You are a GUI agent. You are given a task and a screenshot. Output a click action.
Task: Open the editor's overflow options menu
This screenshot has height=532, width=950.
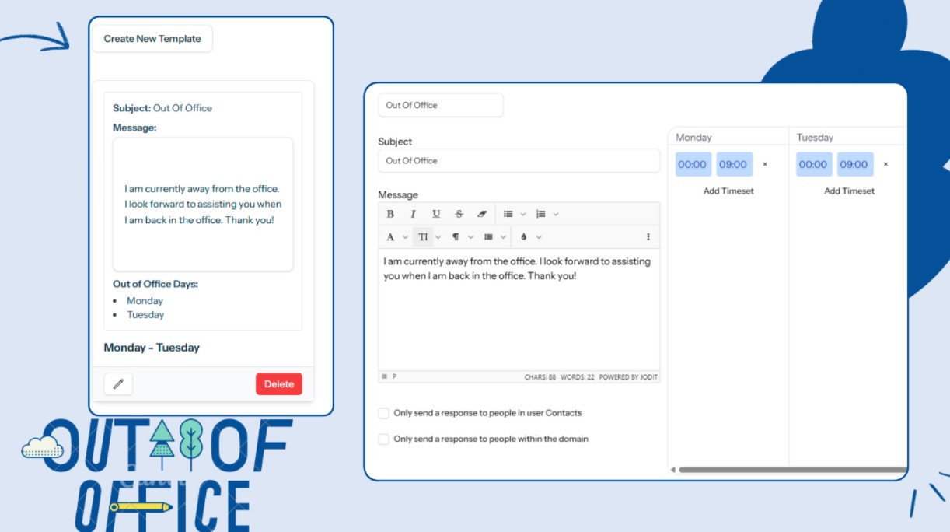[649, 237]
